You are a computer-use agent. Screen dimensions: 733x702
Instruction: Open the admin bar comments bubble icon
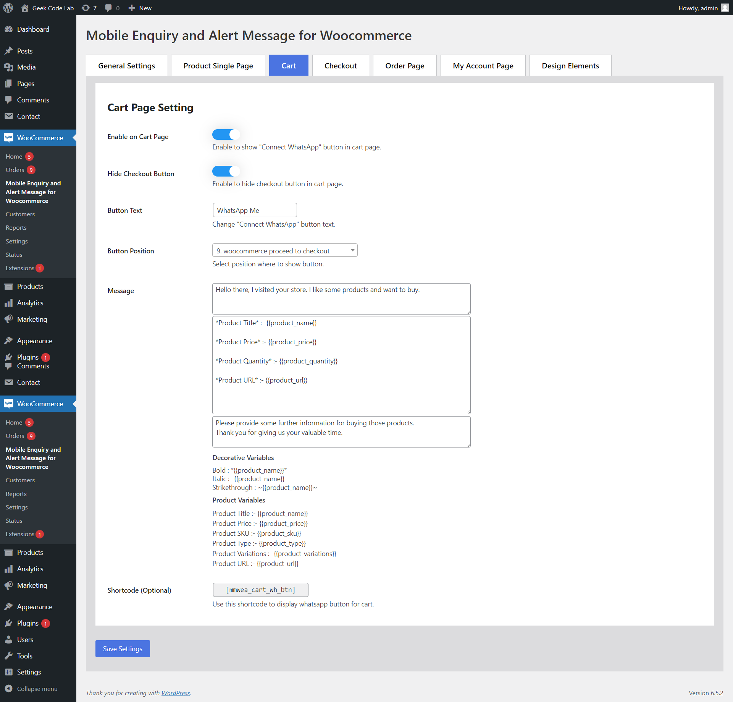pyautogui.click(x=108, y=8)
